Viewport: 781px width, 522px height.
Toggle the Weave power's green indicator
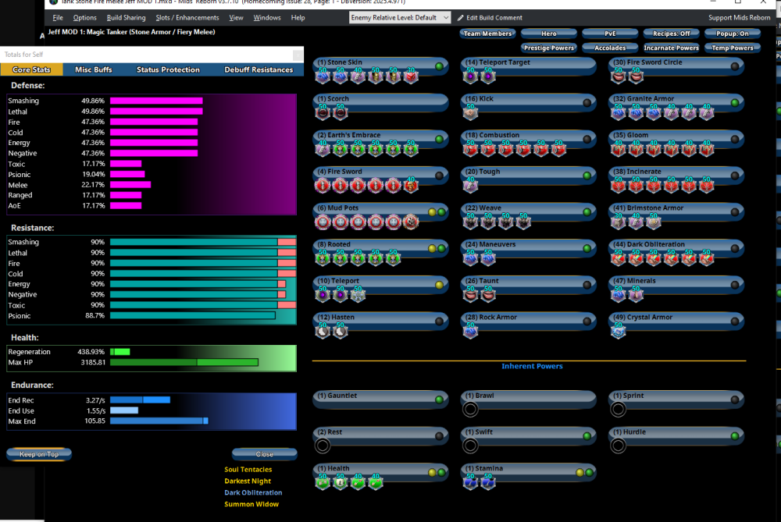[587, 212]
